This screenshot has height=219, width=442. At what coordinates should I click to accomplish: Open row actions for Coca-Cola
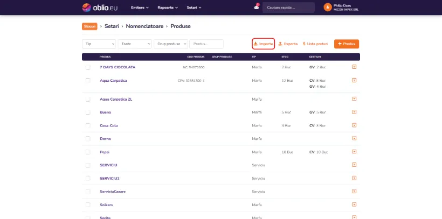354,125
